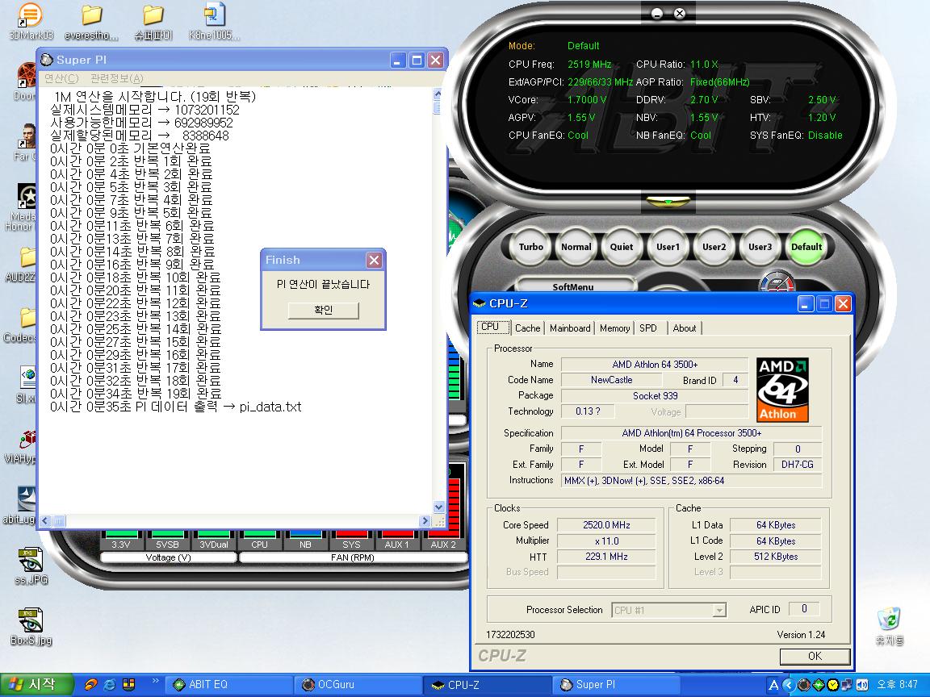Open the Processor Selection dropdown

[x=669, y=610]
